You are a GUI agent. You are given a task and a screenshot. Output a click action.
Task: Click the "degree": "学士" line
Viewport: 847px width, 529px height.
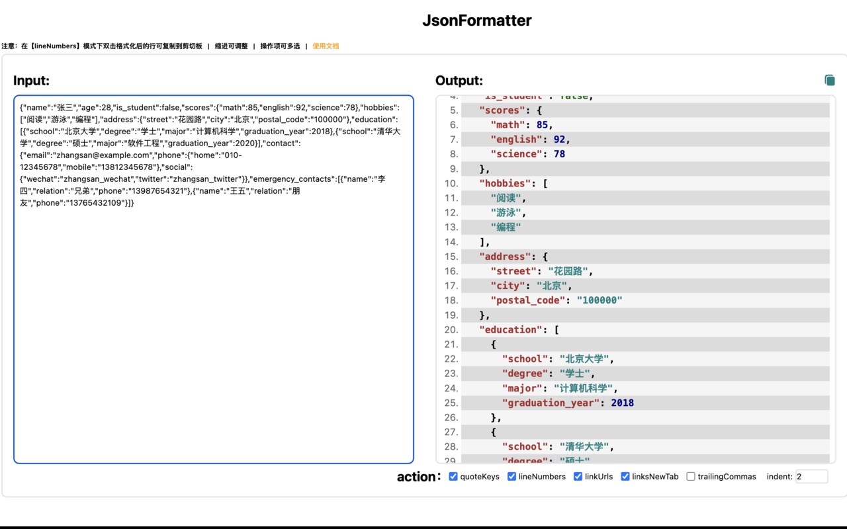click(x=645, y=373)
